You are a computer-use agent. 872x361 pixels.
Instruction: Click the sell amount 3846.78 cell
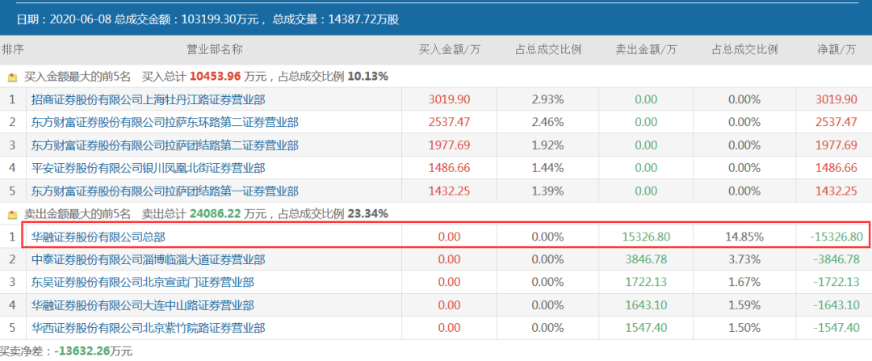tap(646, 260)
